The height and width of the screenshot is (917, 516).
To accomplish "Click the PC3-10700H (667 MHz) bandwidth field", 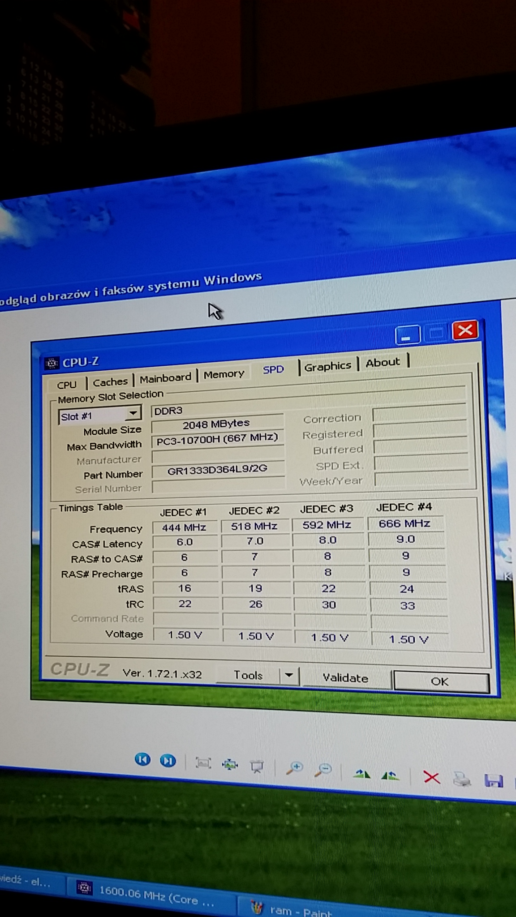I will [x=218, y=439].
